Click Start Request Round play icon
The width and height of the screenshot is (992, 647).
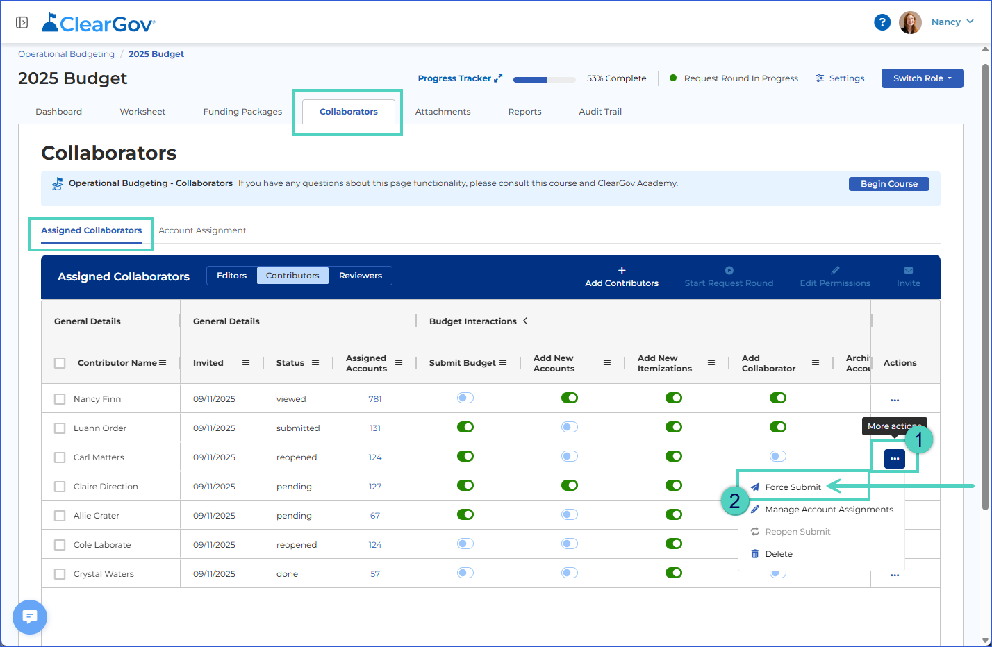[729, 271]
